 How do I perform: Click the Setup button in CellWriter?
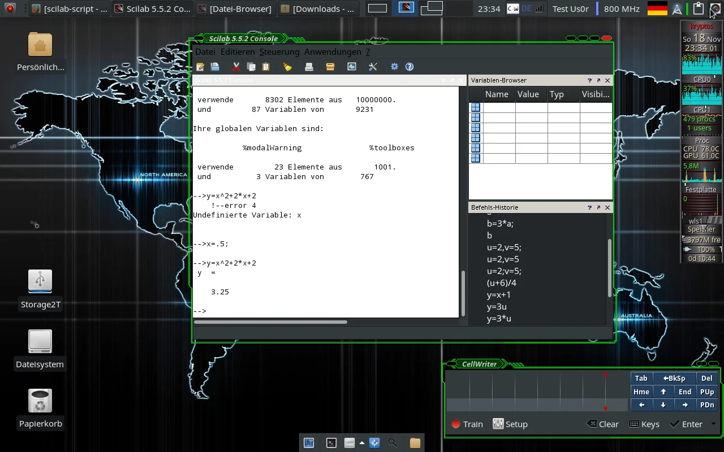click(x=510, y=424)
